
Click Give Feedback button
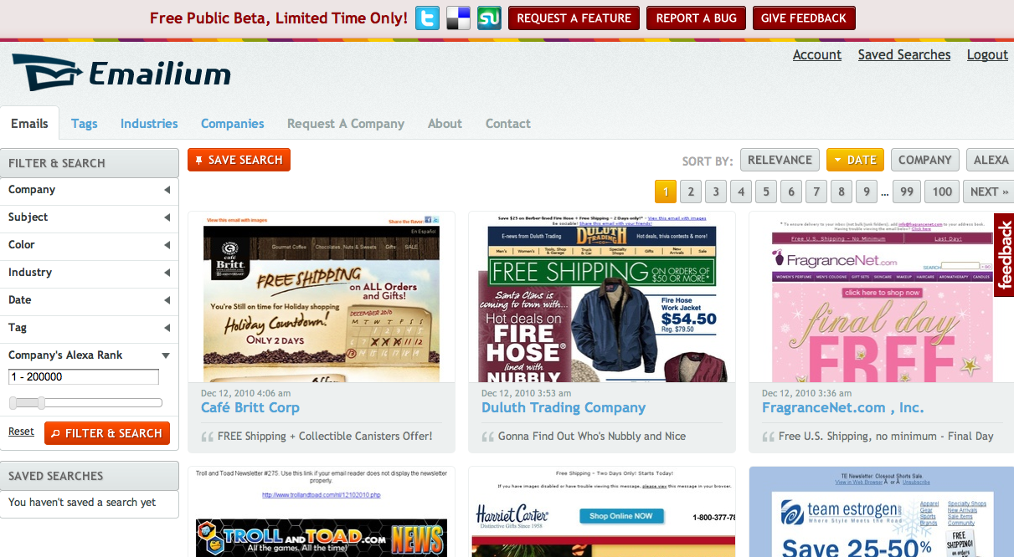click(804, 18)
